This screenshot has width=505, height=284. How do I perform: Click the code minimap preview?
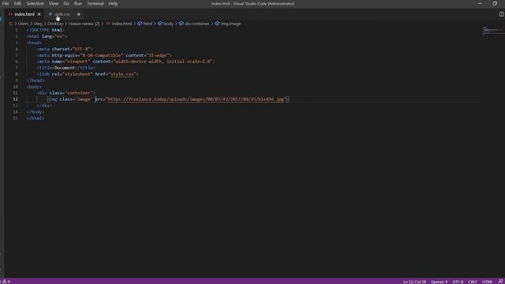[492, 31]
